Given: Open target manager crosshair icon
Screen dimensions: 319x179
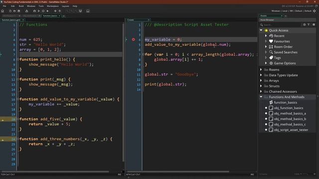Looking at the screenshot, I should point(315,11).
